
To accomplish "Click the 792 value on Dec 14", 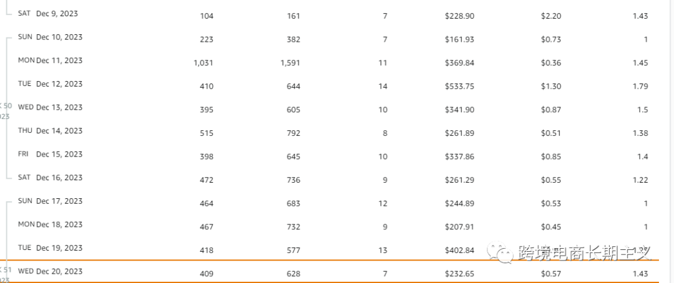I will coord(293,133).
